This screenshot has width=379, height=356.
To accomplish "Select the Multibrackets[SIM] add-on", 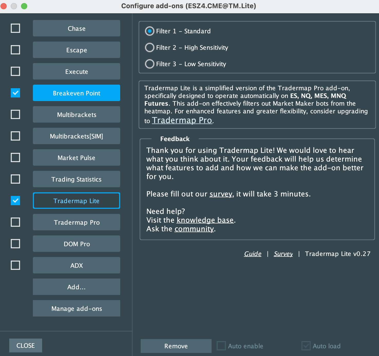I will point(77,136).
